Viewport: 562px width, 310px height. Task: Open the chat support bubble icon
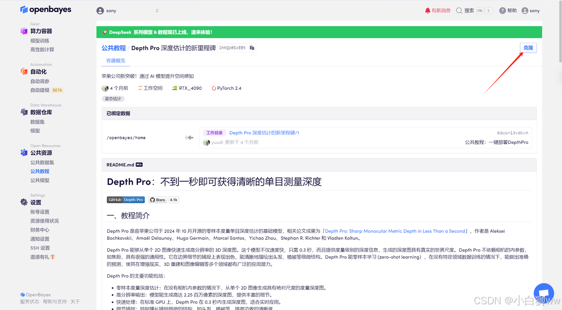point(544,293)
